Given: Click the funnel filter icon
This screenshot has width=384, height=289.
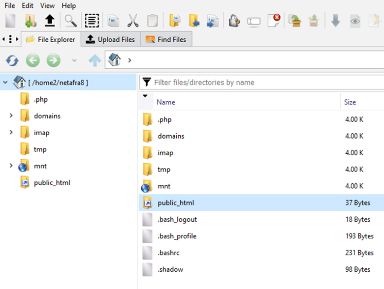Looking at the screenshot, I should (x=147, y=82).
